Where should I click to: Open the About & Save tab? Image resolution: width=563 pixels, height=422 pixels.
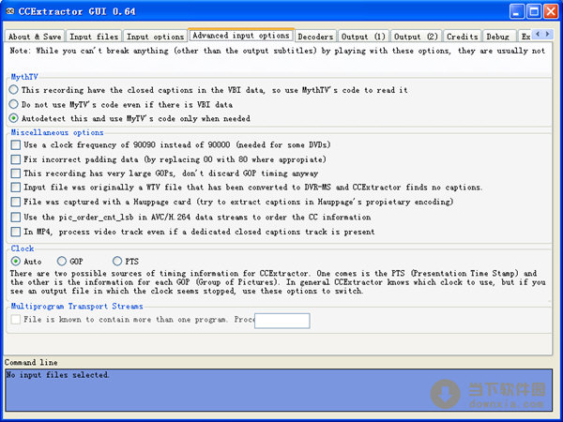pos(35,37)
